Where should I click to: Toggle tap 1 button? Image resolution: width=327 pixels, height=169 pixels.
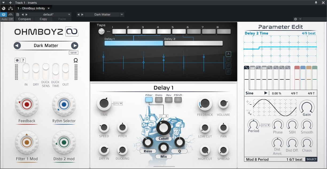click(x=119, y=32)
